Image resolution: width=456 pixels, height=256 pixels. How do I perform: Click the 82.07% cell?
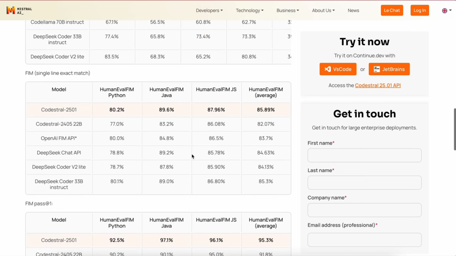(266, 124)
